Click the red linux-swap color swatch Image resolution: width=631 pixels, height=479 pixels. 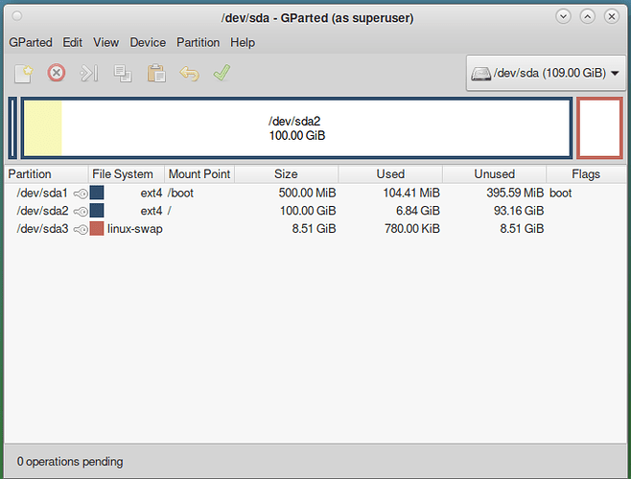point(97,228)
